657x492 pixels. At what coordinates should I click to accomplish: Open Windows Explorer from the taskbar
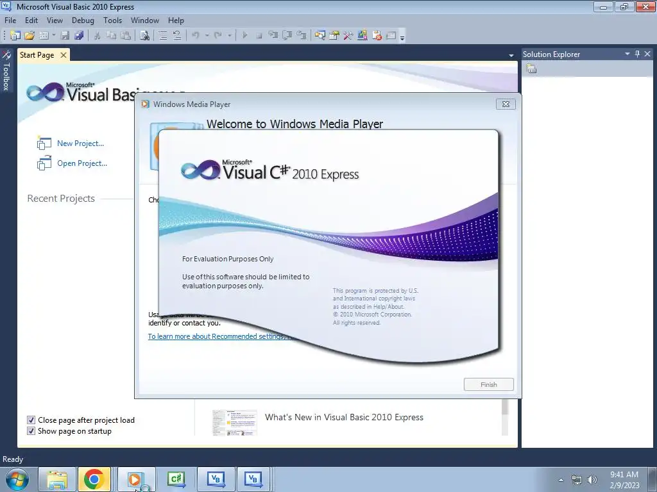[57, 479]
